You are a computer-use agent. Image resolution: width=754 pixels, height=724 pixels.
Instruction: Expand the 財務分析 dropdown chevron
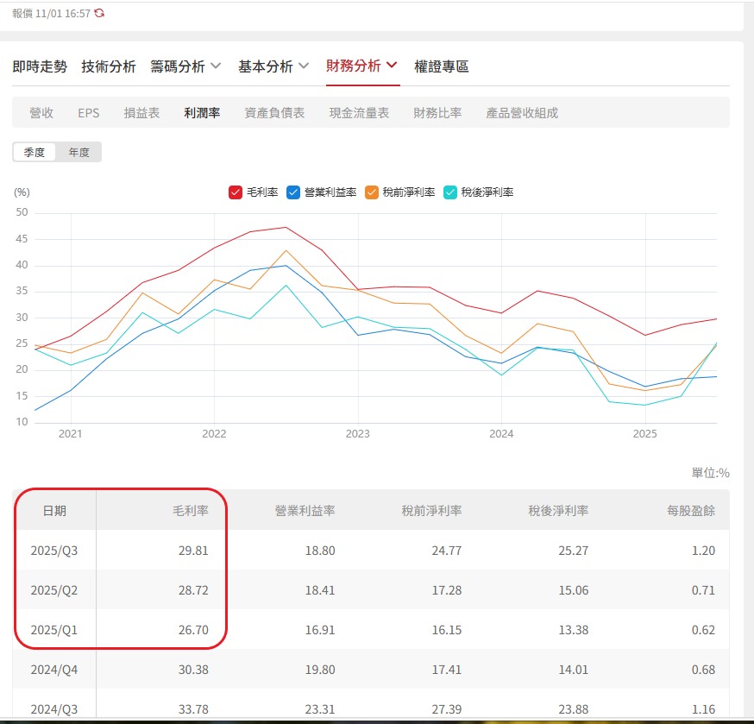[392, 66]
